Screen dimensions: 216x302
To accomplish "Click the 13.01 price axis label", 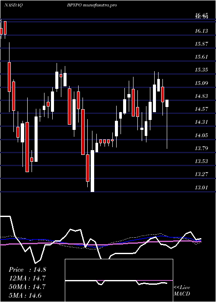I will (x=202, y=187).
